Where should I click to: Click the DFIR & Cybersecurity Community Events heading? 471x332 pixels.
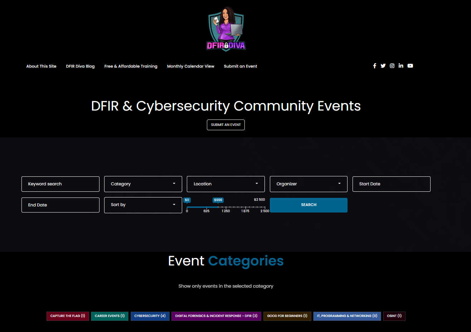click(226, 106)
